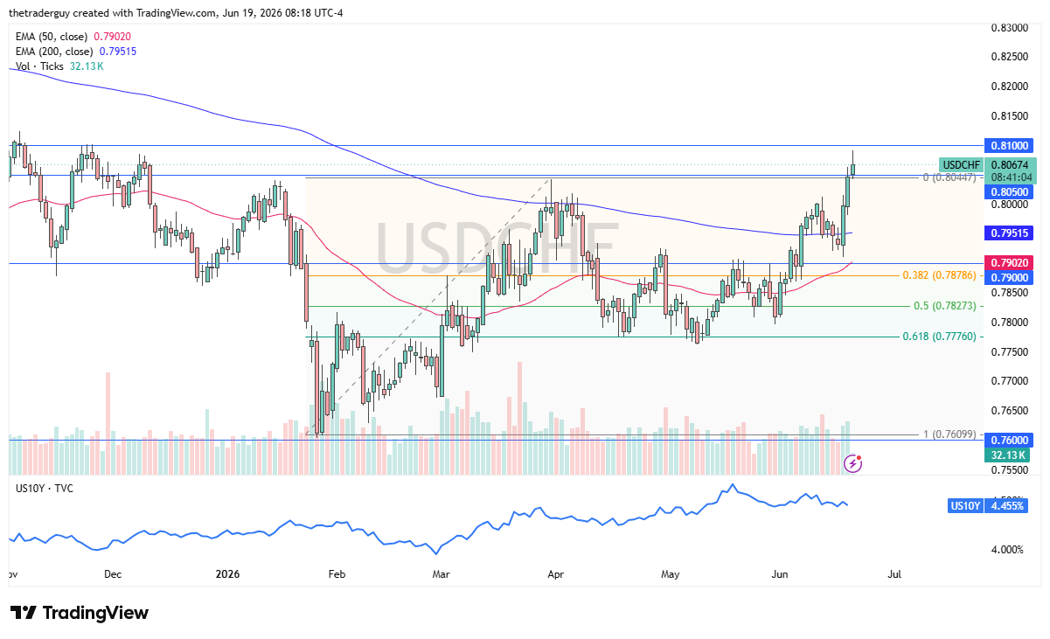This screenshot has height=639, width=1050.
Task: Click the 0.76000 horizontal line label
Action: tap(1010, 441)
